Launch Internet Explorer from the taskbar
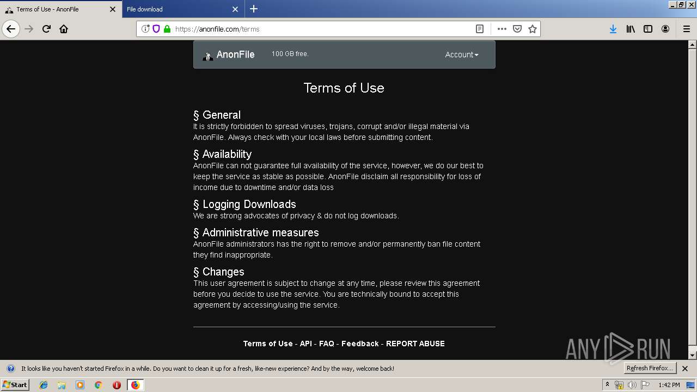697x392 pixels. click(44, 385)
